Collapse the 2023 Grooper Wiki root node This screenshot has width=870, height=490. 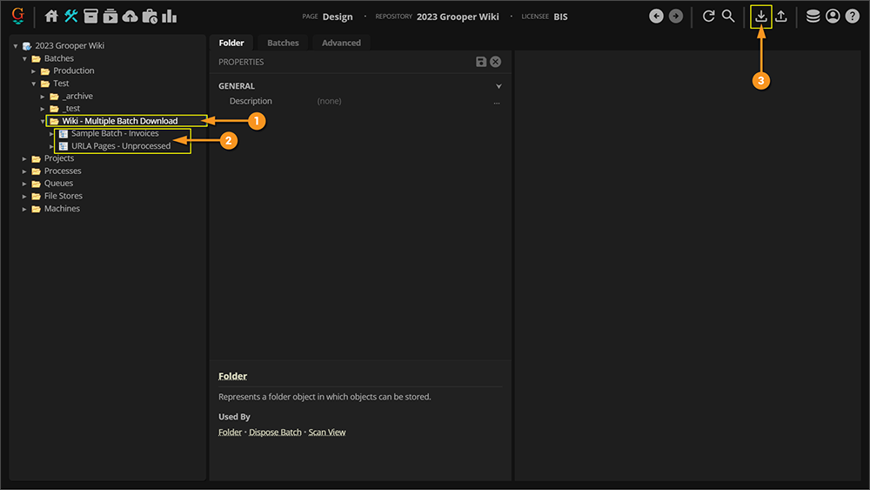coord(16,46)
